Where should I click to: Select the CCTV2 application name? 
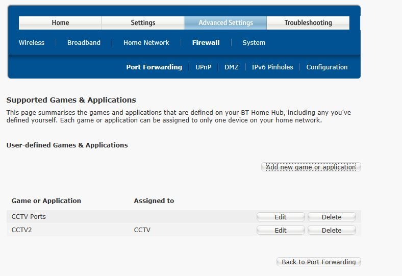21,230
